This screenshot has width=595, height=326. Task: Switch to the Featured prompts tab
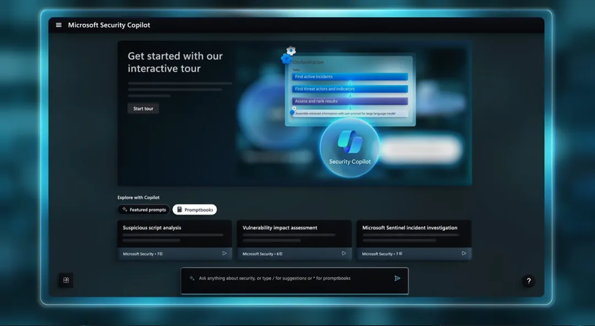144,209
